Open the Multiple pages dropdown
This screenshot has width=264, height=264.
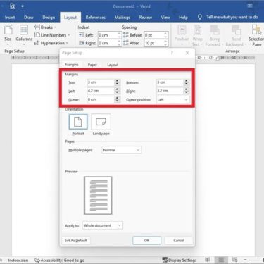(122, 150)
